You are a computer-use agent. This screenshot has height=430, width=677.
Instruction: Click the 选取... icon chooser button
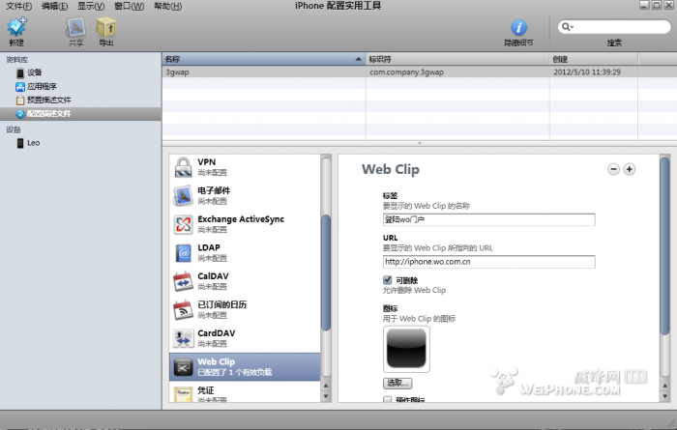pyautogui.click(x=397, y=383)
